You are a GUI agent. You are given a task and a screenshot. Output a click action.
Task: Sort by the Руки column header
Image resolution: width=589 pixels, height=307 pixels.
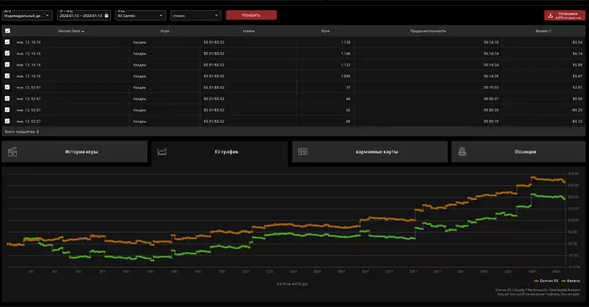click(326, 31)
